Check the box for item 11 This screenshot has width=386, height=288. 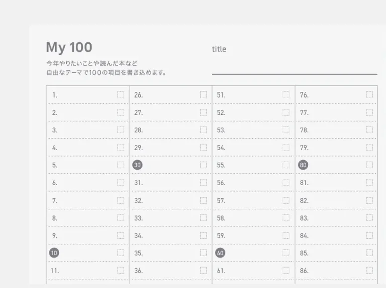(121, 271)
